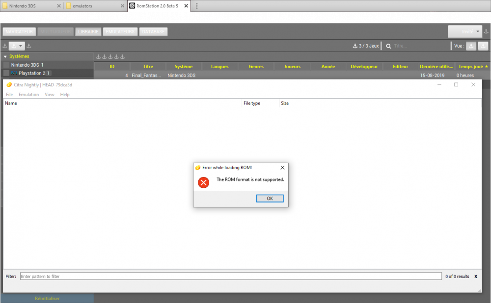Click the 0 of 0 results label
This screenshot has width=491, height=303.
tap(457, 277)
